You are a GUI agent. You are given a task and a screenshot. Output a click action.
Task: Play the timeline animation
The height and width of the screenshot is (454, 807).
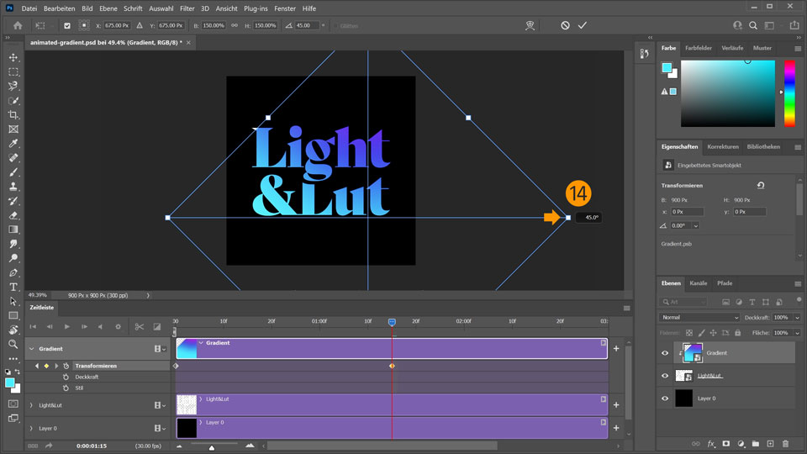tap(66, 326)
